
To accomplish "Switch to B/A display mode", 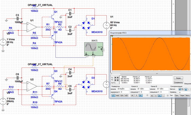I will pyautogui.click(x=122, y=95).
